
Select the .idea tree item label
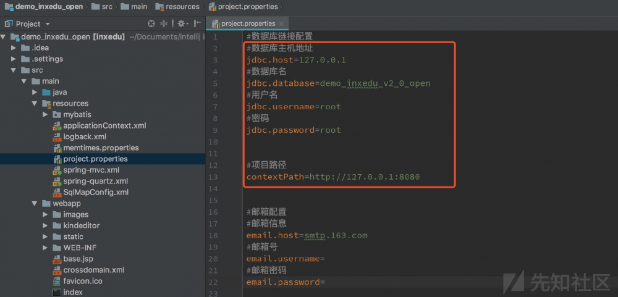40,48
